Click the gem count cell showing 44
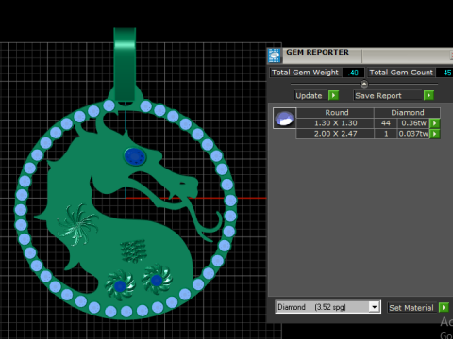 [x=386, y=123]
